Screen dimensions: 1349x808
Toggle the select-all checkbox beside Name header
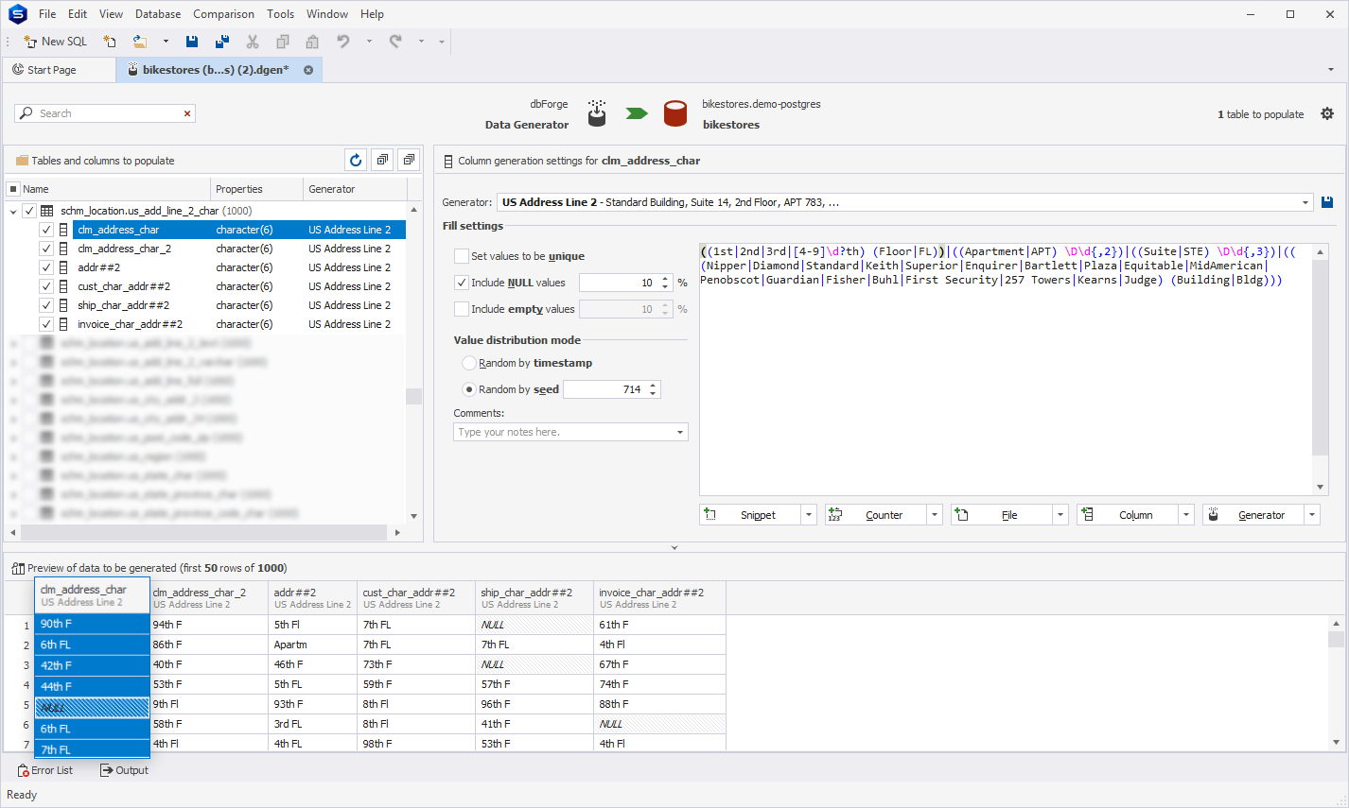pos(13,189)
